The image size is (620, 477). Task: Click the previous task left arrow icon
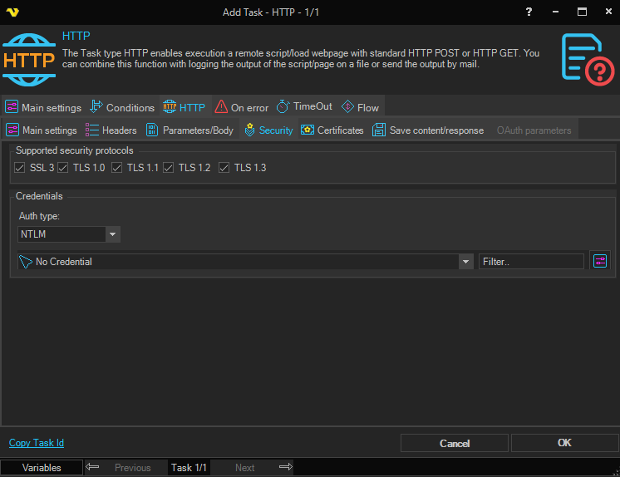click(93, 467)
